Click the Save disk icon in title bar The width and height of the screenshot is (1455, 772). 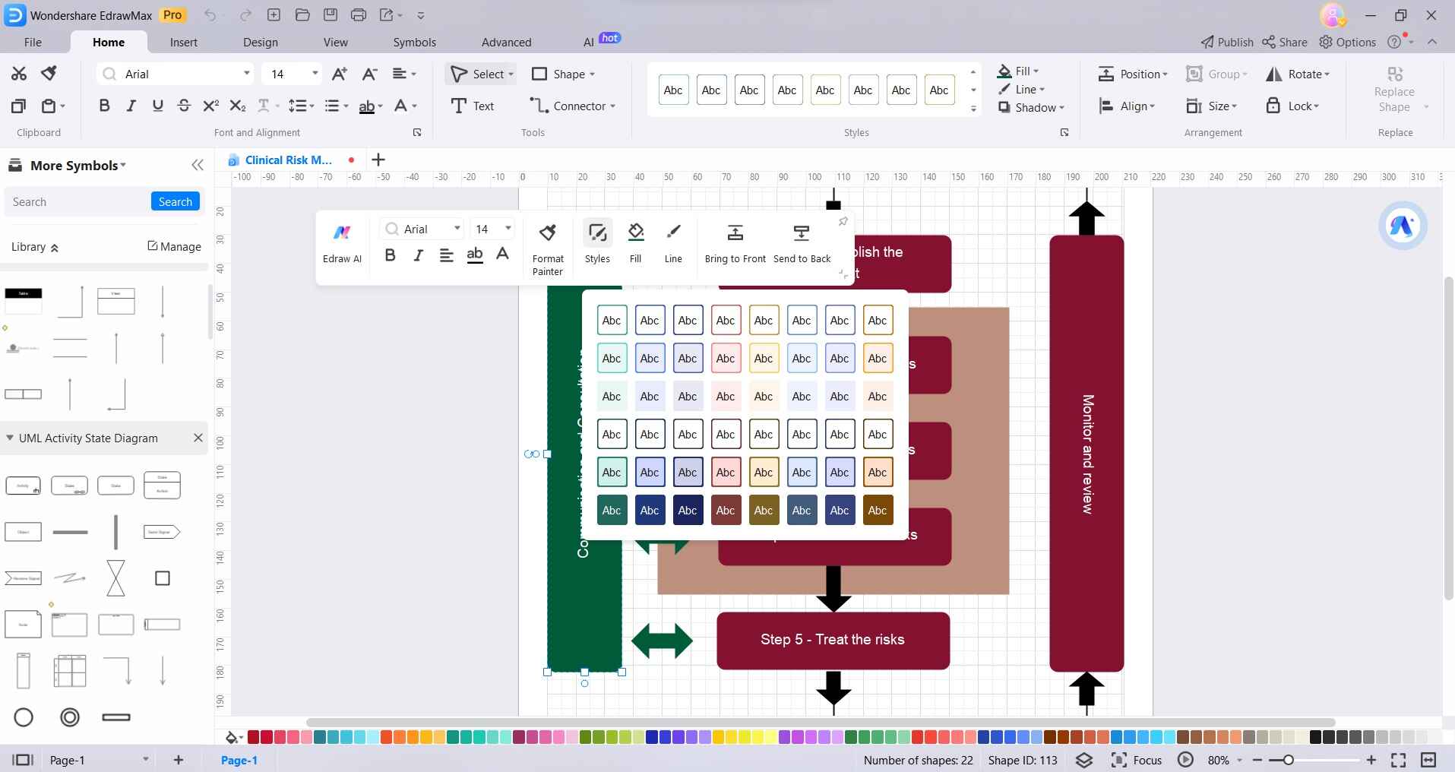[x=330, y=14]
